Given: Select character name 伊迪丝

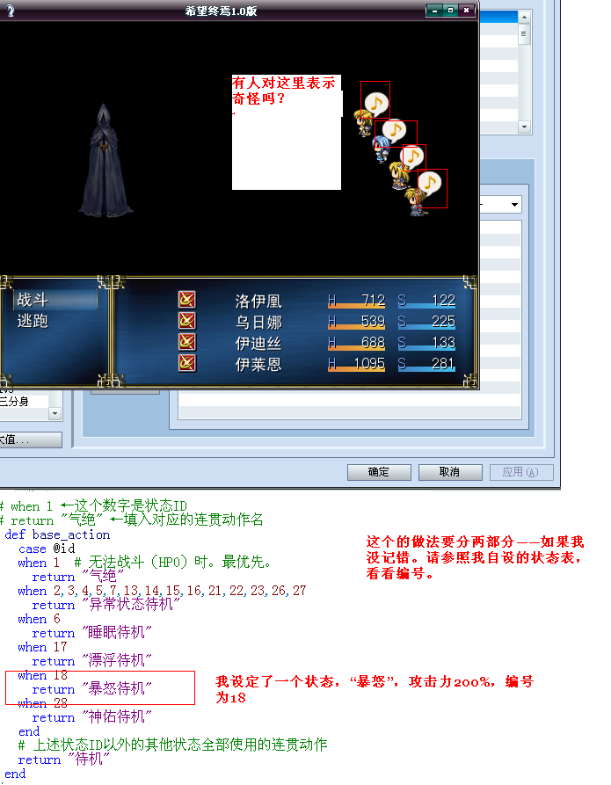Looking at the screenshot, I should pyautogui.click(x=258, y=343).
